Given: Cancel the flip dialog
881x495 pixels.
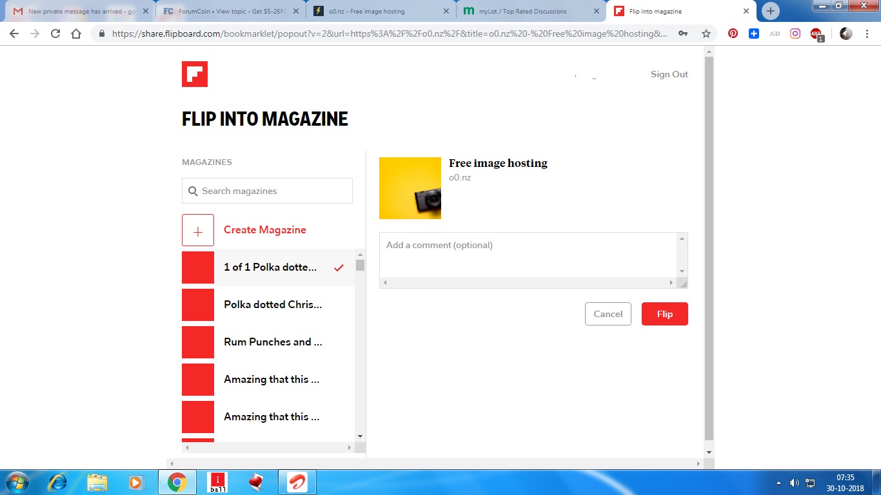Looking at the screenshot, I should pyautogui.click(x=608, y=314).
